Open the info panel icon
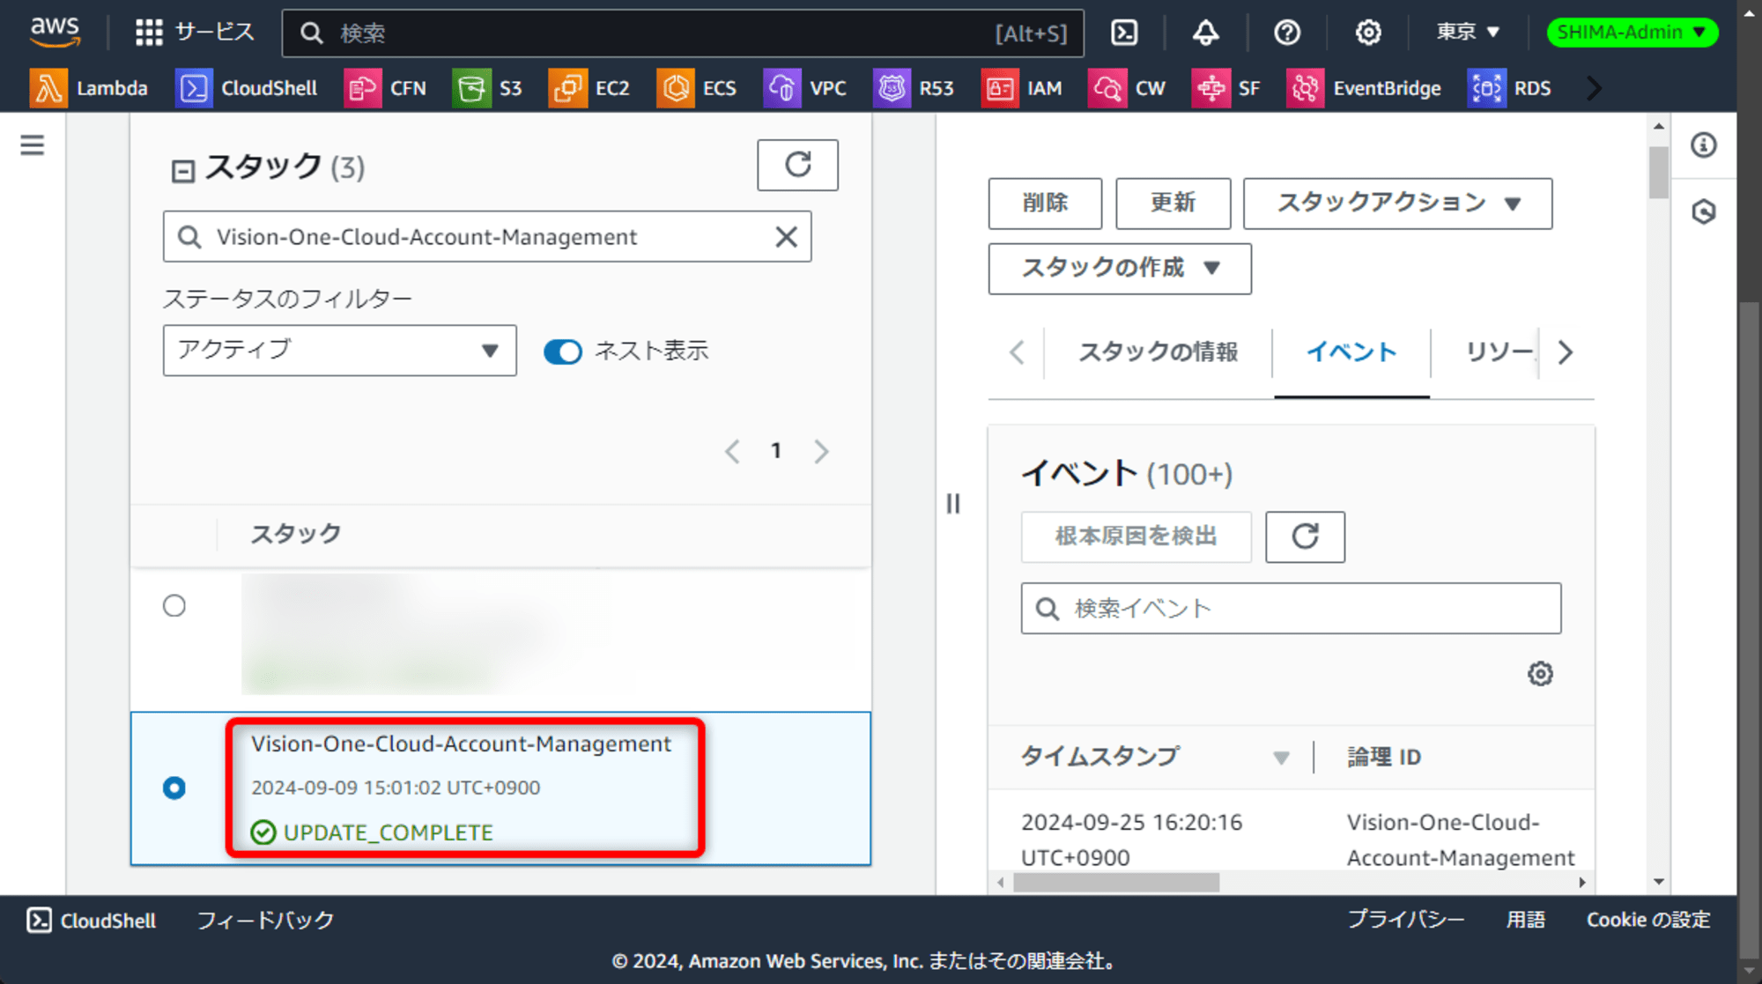1762x984 pixels. [x=1704, y=145]
